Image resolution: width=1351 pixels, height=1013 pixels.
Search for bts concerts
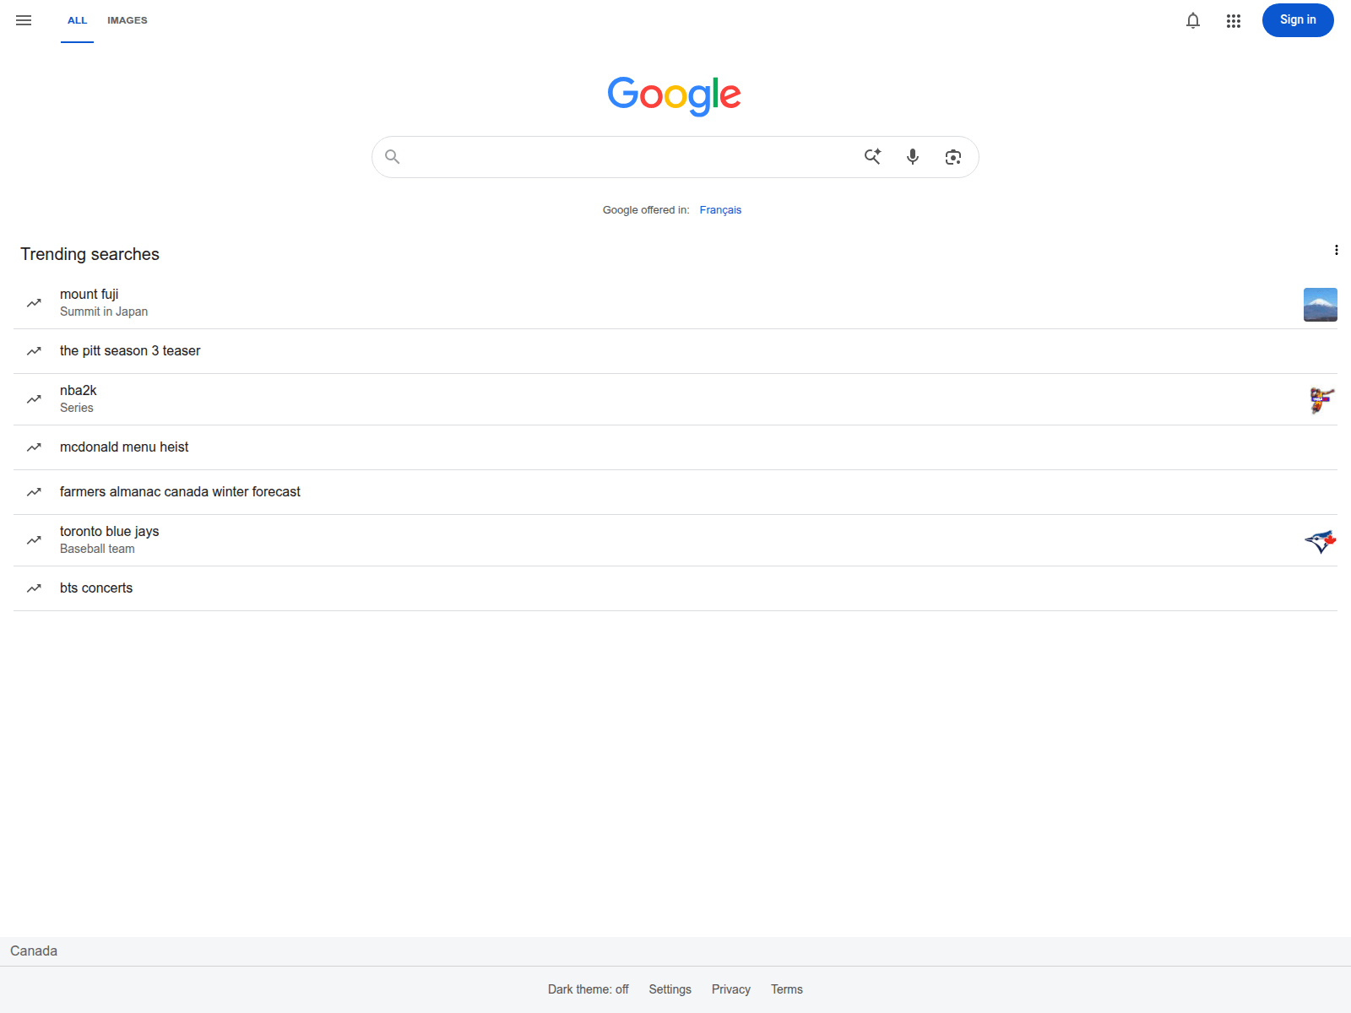675,588
